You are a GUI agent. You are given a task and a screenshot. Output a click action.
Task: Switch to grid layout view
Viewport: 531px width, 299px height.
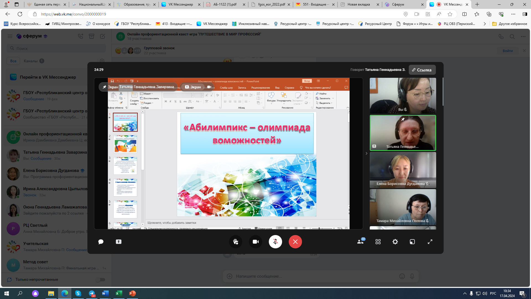(x=378, y=242)
